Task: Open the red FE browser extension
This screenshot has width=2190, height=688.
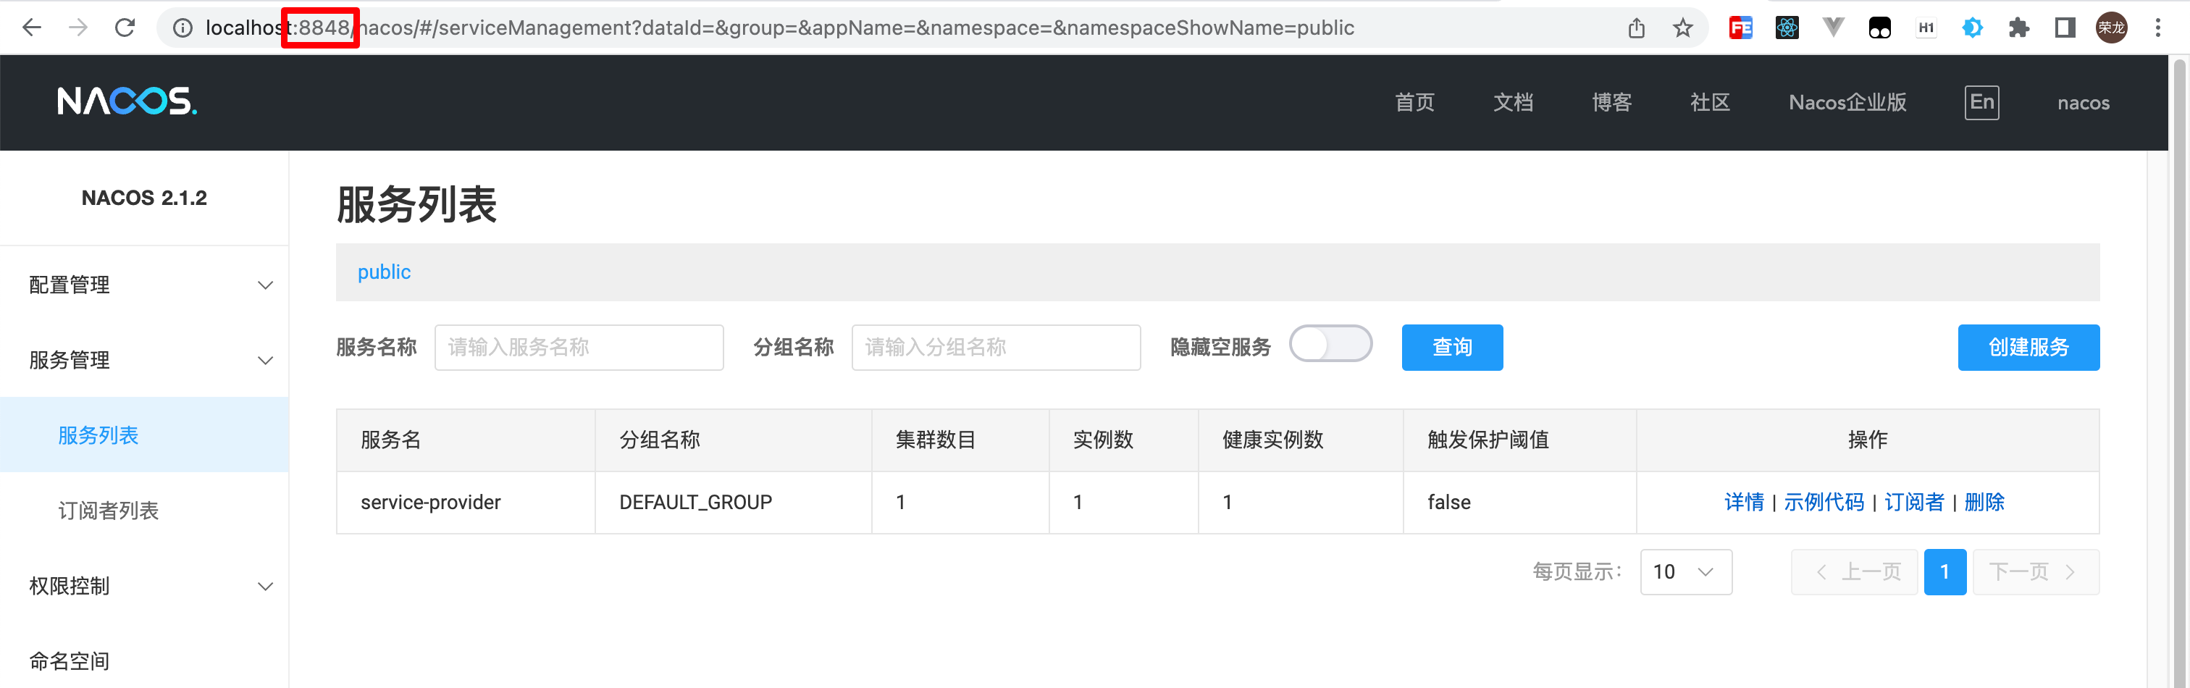Action: click(x=1740, y=28)
